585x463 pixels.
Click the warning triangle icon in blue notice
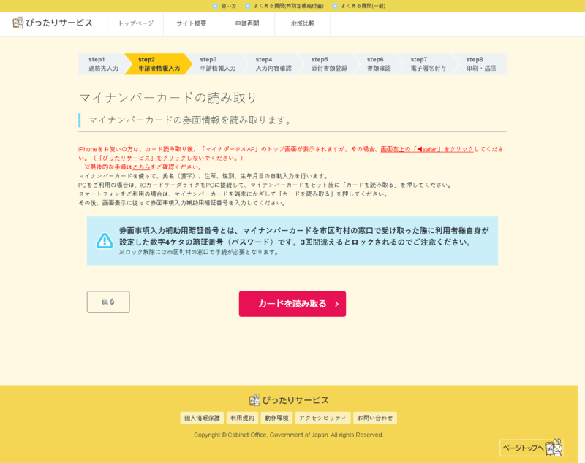(x=105, y=240)
